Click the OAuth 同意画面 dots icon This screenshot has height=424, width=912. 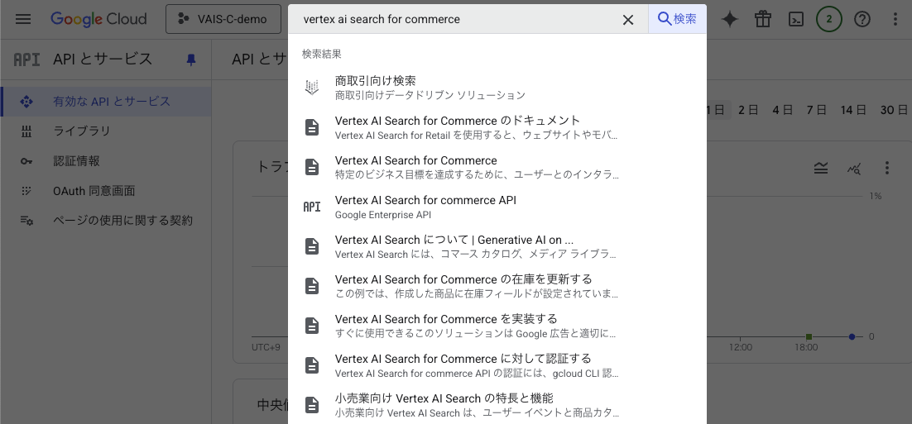26,190
